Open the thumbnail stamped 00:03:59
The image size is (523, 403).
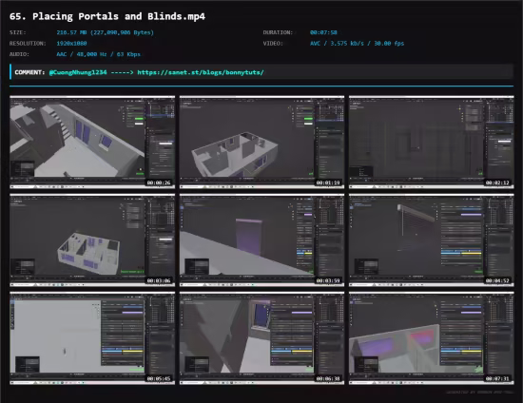click(x=261, y=240)
